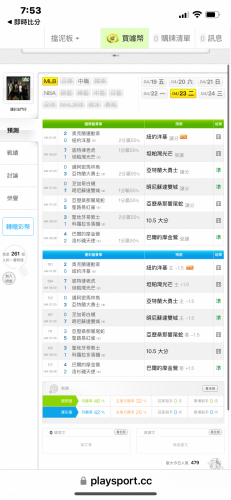This screenshot has height=500, width=231.
Task: Click the 轉贈彩幣 button
Action: [18, 227]
